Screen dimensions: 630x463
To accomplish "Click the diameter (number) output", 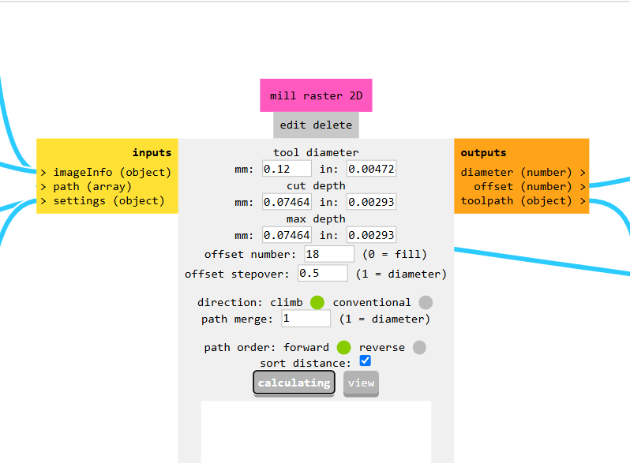I will (x=523, y=172).
